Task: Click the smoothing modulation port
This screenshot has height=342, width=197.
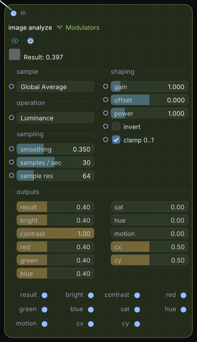Action: pos(11,149)
